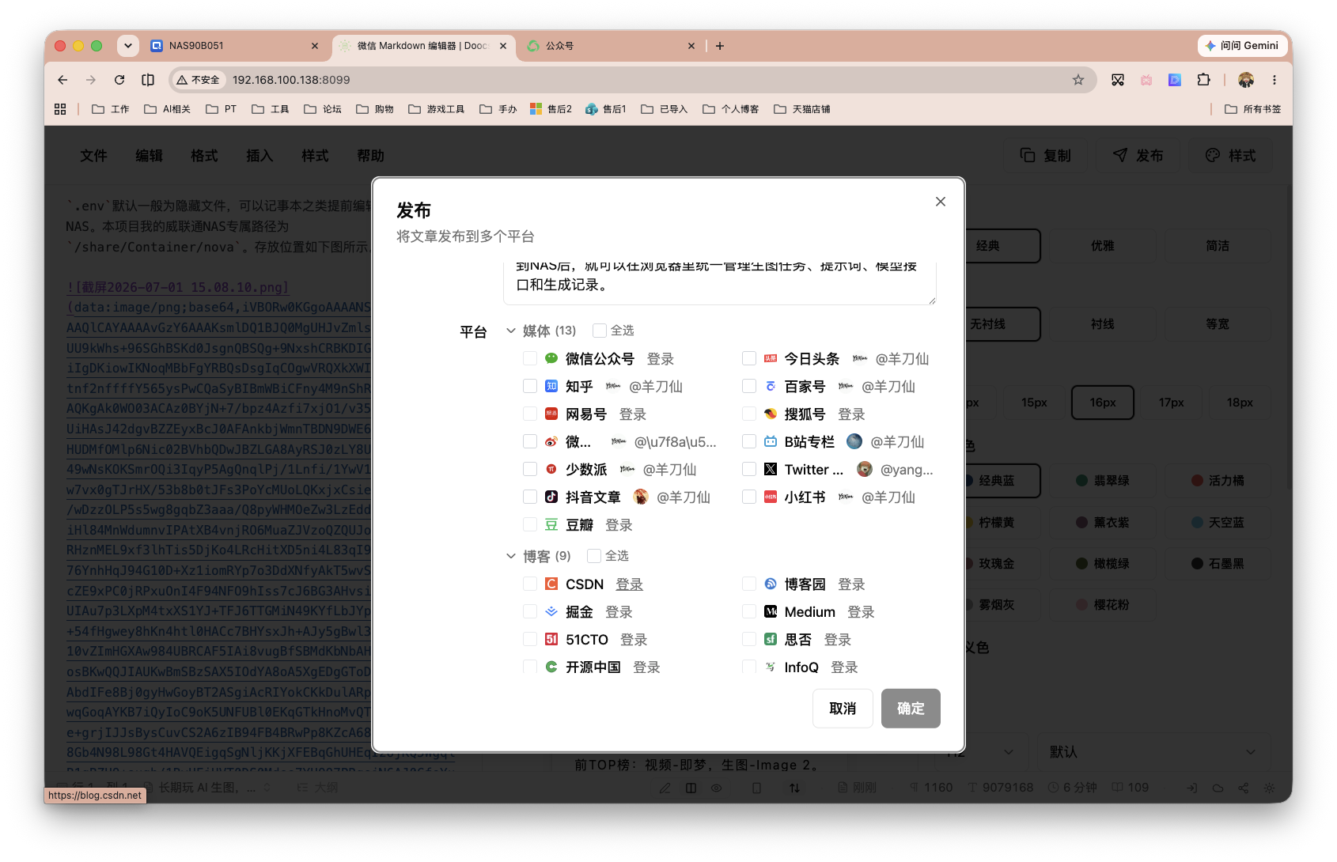Click the share icon in the status bar
1337x862 pixels.
click(1243, 788)
